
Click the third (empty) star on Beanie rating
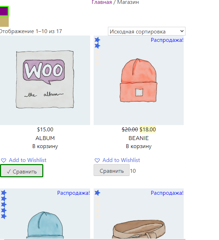point(97,52)
